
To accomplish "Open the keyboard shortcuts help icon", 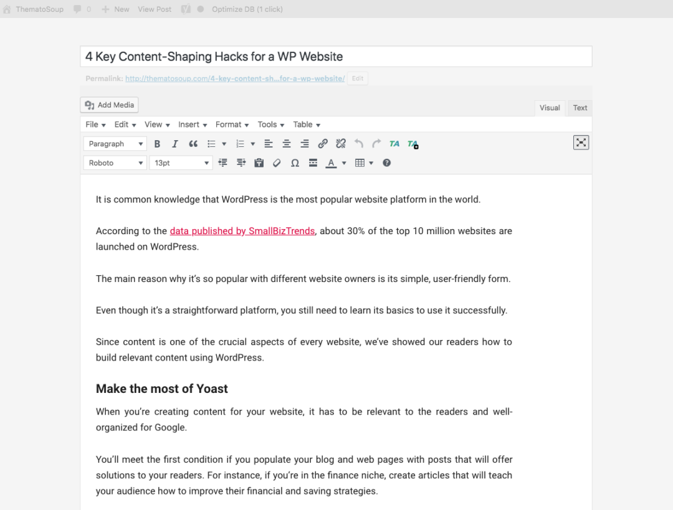I will click(386, 163).
